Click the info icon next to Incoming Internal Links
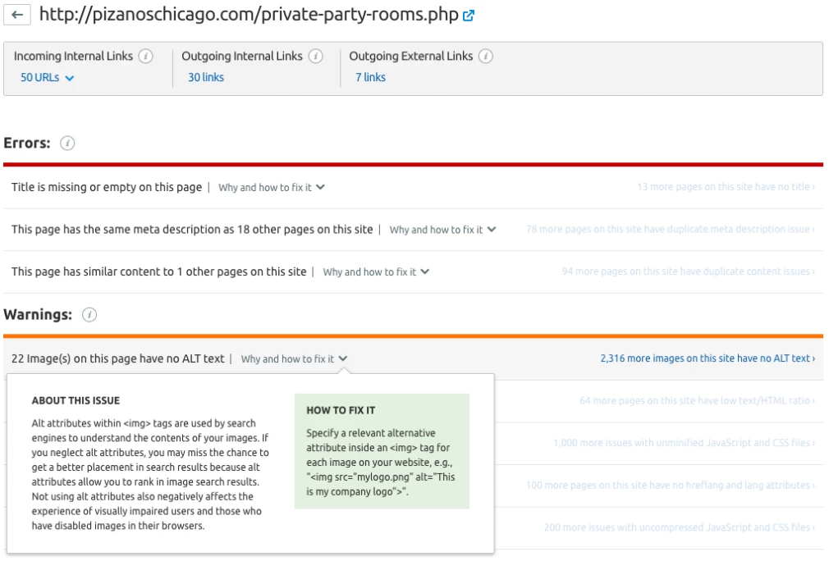This screenshot has width=829, height=561. coord(145,56)
